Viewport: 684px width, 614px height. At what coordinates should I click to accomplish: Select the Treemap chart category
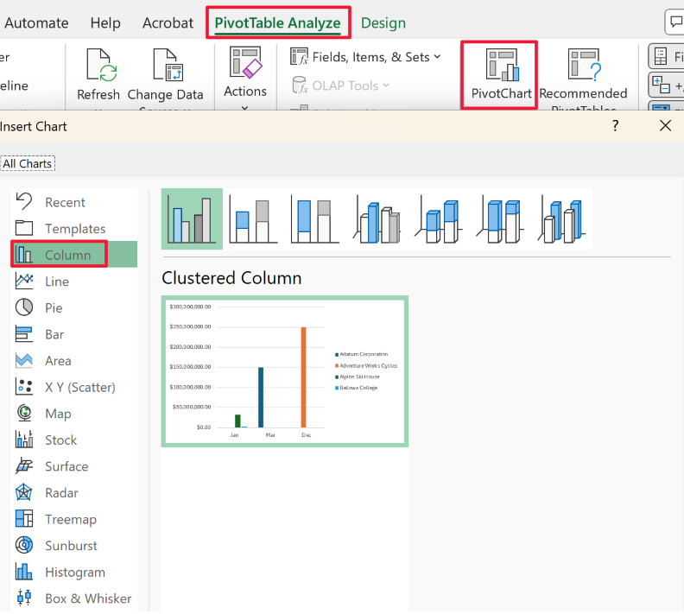pyautogui.click(x=74, y=519)
